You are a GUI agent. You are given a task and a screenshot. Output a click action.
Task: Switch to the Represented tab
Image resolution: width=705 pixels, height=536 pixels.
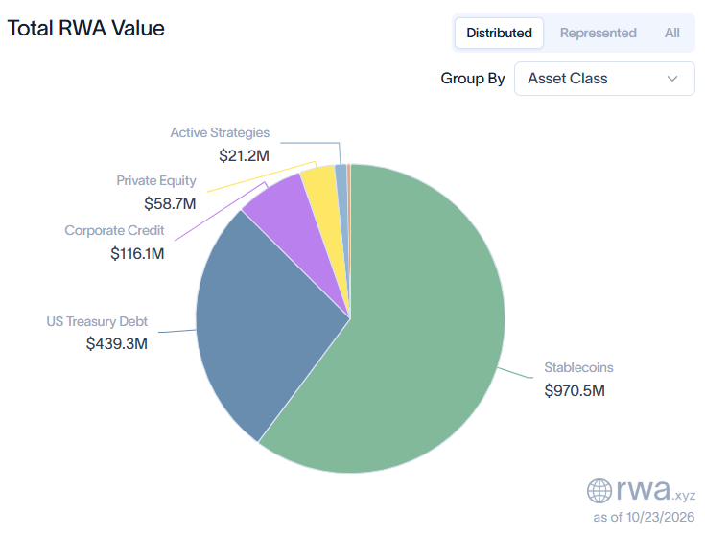click(x=598, y=33)
